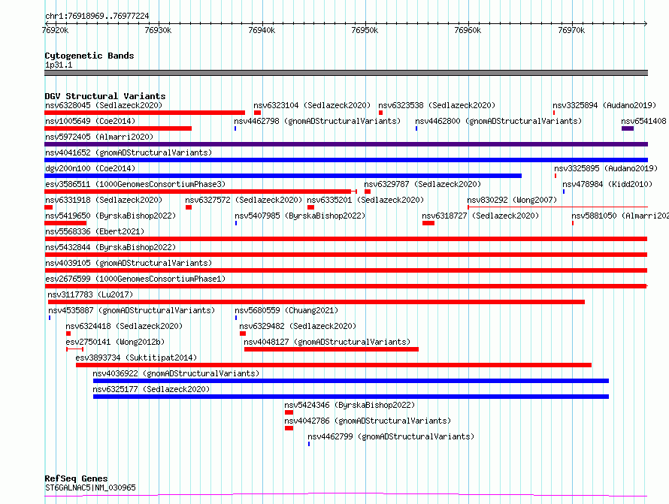Click the esv2676599 1000GenomesConsortiumPhase1 label
Viewport: 669px width, 504px height.
[x=135, y=279]
